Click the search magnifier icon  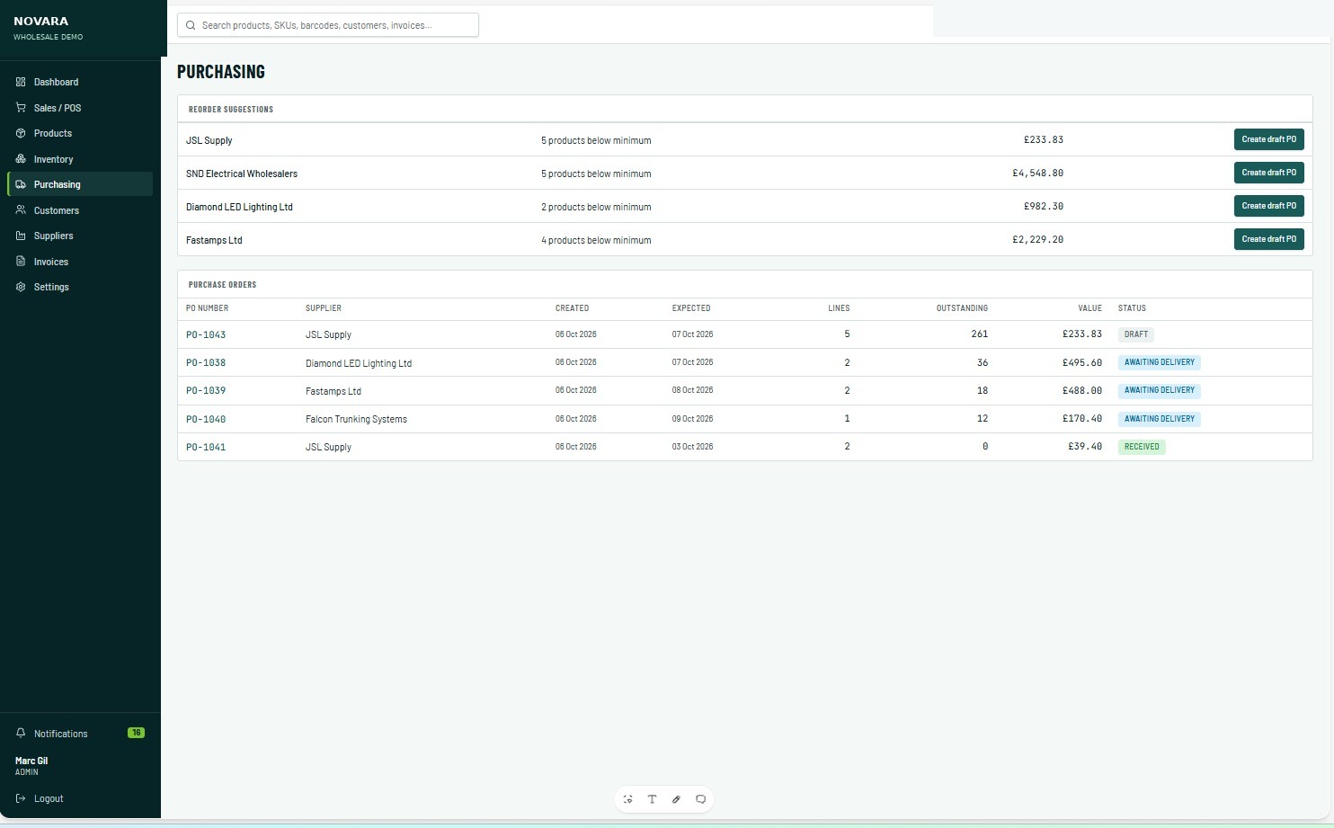(x=191, y=25)
